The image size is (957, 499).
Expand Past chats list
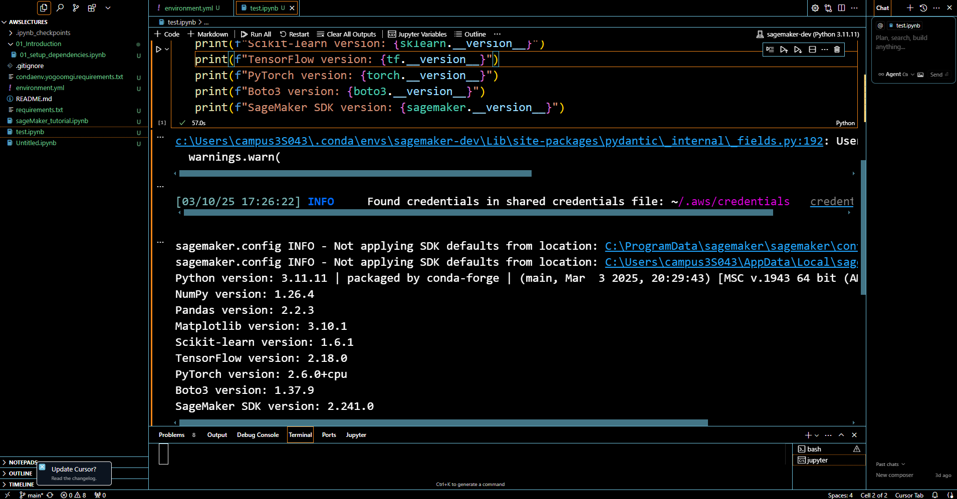(x=890, y=464)
